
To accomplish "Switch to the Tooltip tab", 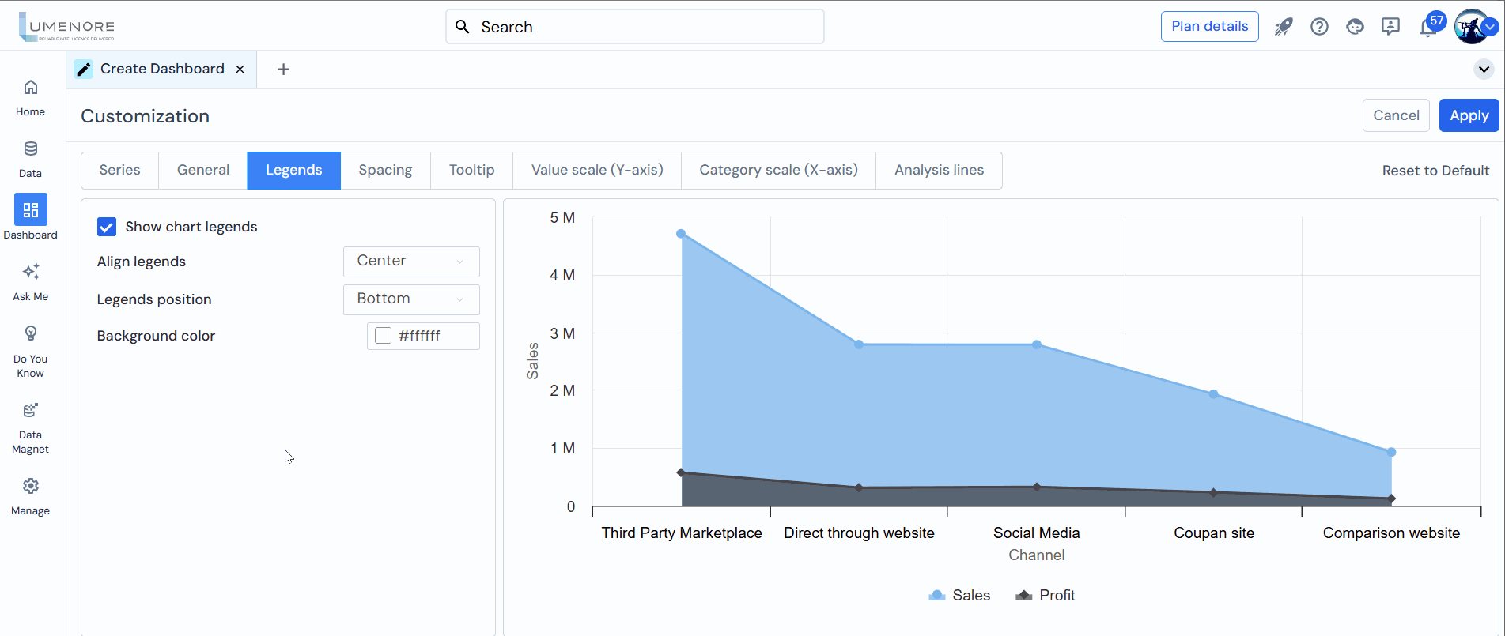I will pyautogui.click(x=471, y=171).
